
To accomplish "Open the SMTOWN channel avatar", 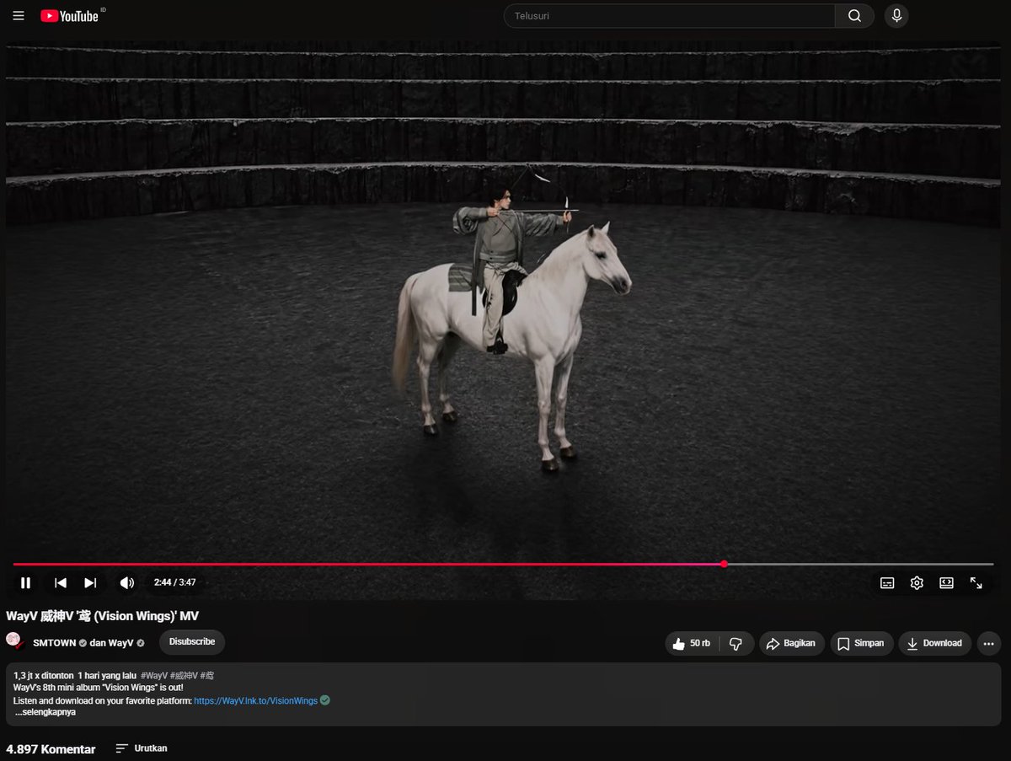I will coord(14,641).
